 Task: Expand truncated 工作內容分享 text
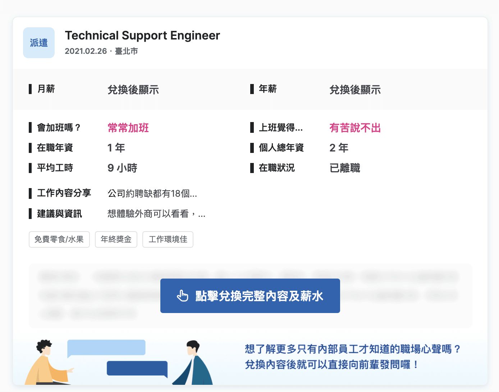152,194
